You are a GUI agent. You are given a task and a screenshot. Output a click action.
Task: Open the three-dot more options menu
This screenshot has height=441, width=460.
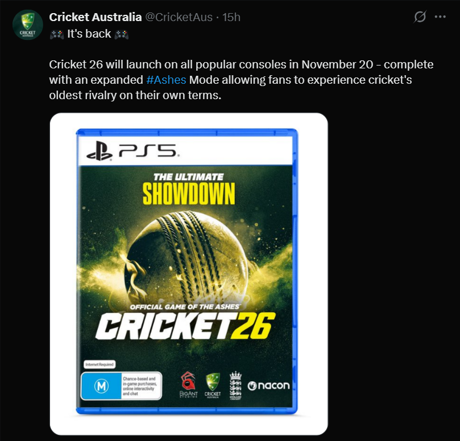click(440, 17)
